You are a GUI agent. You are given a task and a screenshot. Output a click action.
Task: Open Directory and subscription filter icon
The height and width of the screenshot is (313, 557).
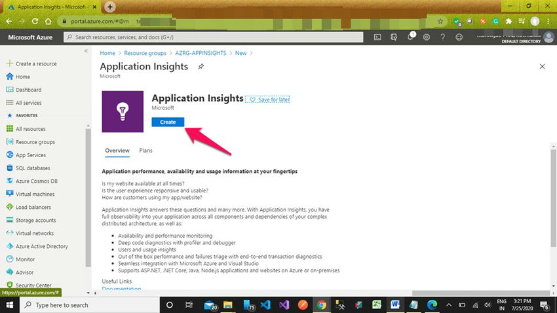[394, 37]
